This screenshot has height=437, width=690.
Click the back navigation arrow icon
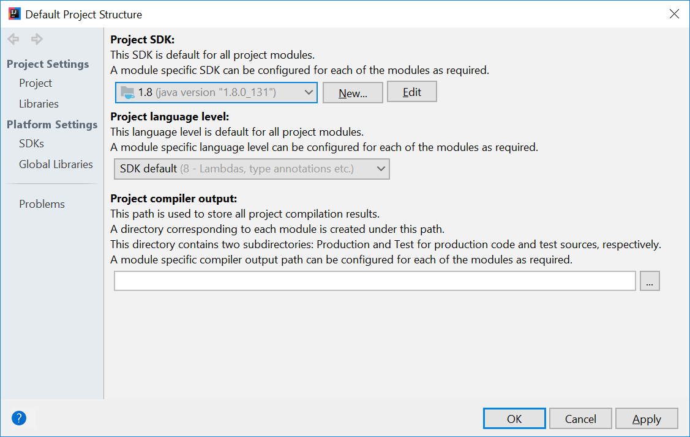[x=12, y=39]
